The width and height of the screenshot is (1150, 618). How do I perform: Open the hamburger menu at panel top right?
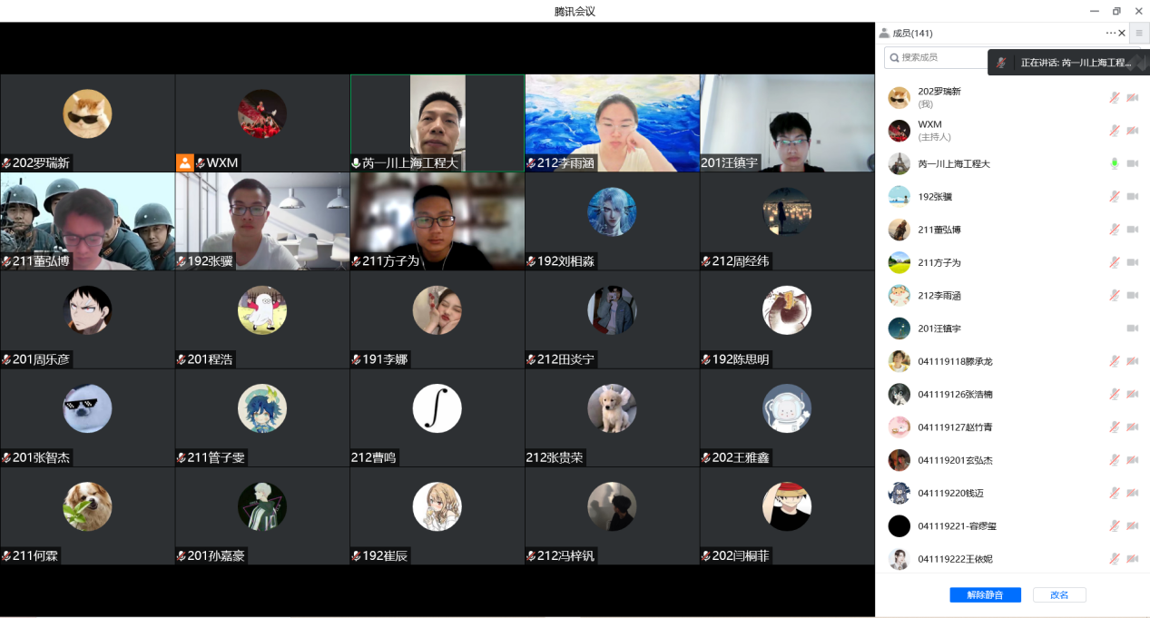click(1139, 33)
